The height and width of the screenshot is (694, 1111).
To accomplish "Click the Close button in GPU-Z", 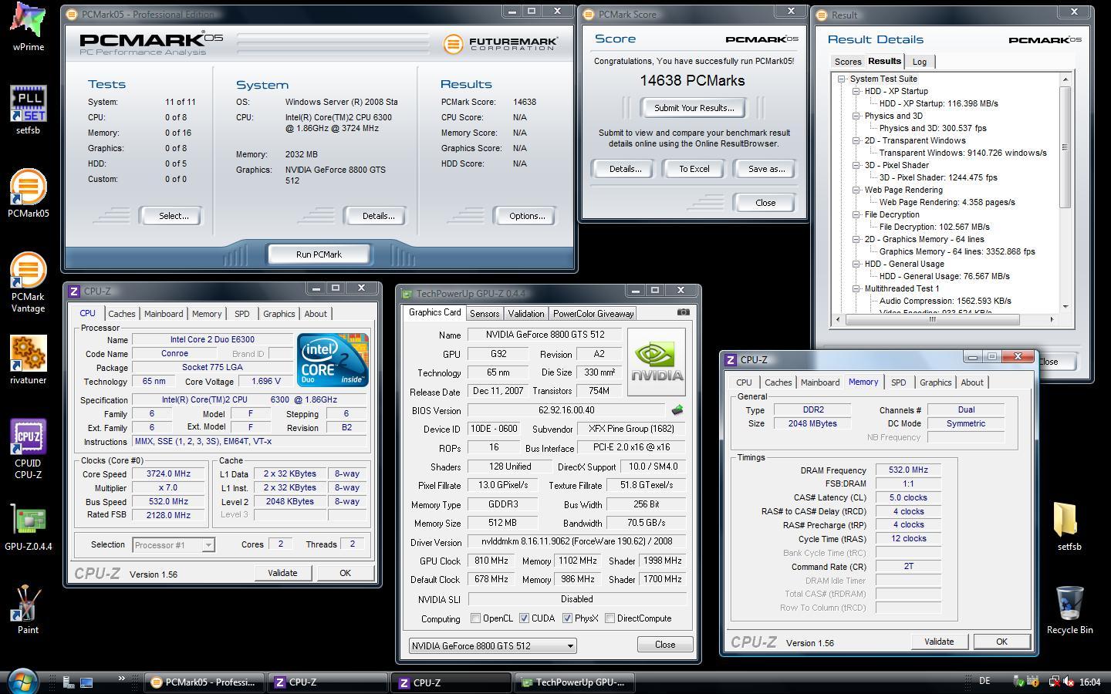I will (665, 645).
